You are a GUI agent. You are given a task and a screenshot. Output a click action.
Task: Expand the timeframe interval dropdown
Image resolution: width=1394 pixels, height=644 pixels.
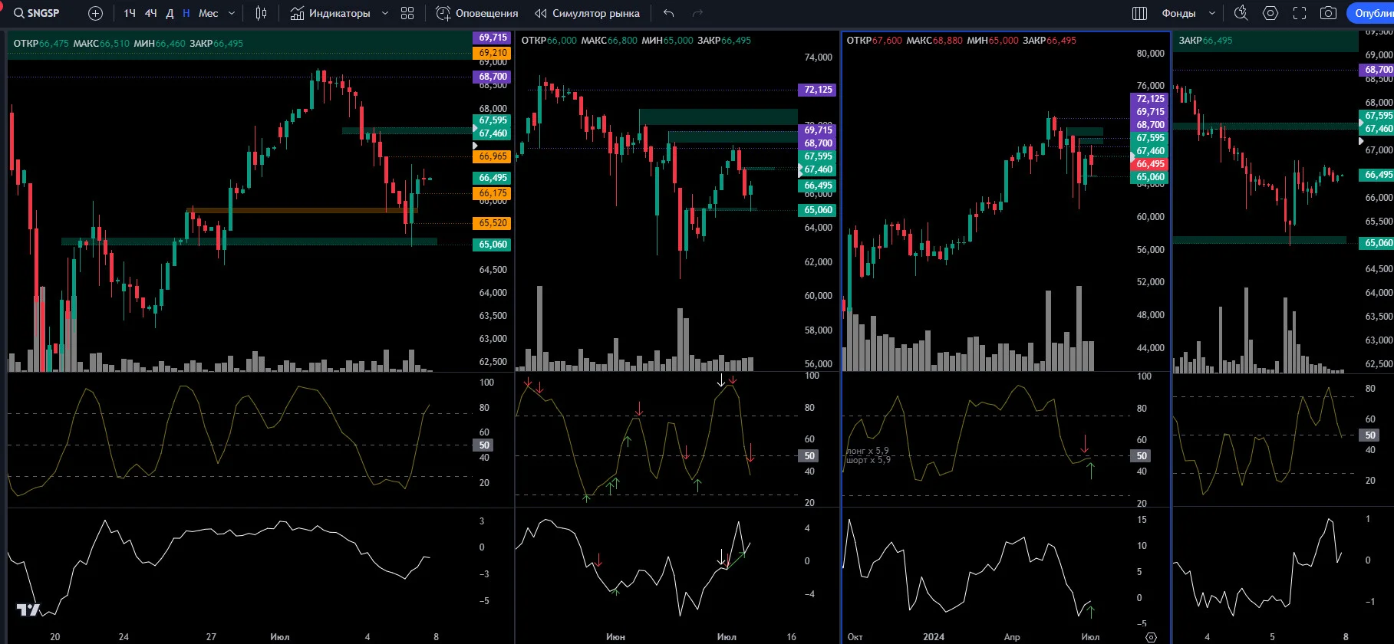pos(232,13)
